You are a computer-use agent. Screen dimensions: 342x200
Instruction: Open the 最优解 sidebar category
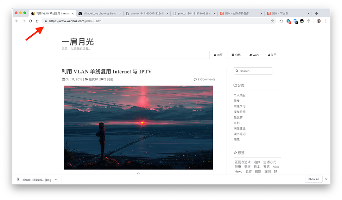(238, 117)
